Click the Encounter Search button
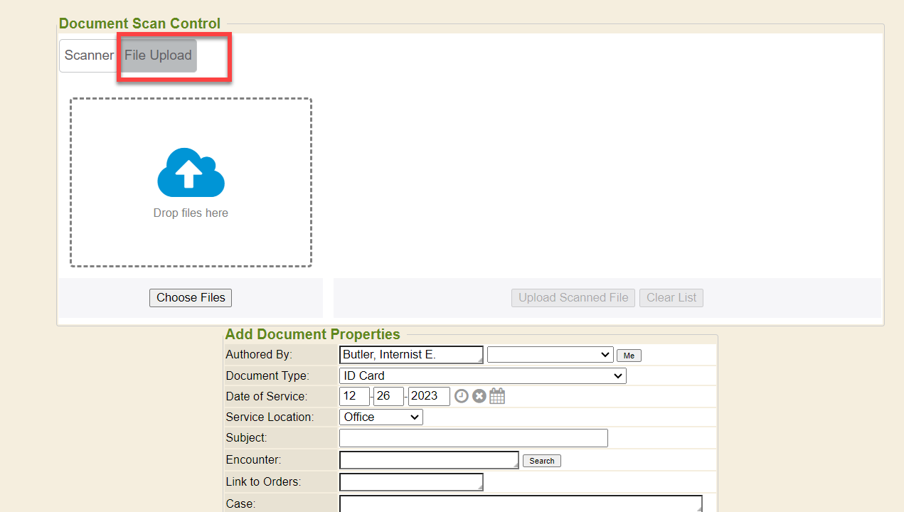This screenshot has height=512, width=904. (541, 461)
